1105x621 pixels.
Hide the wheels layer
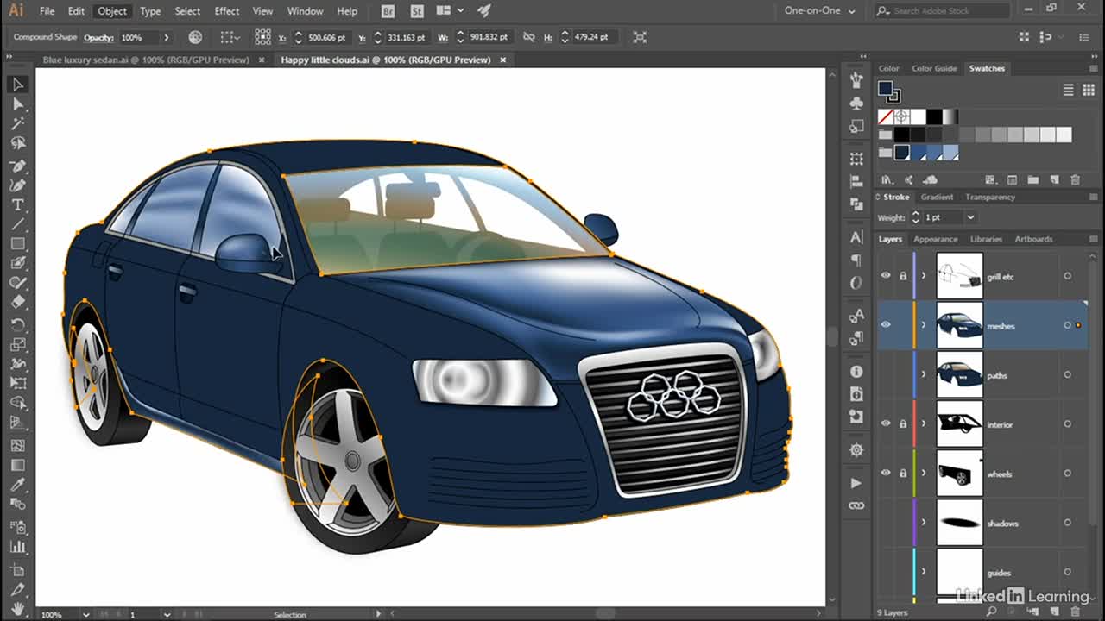886,473
